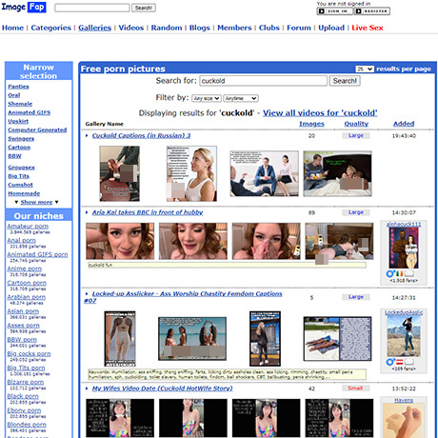Open Bizarre porn niche link

click(x=26, y=382)
